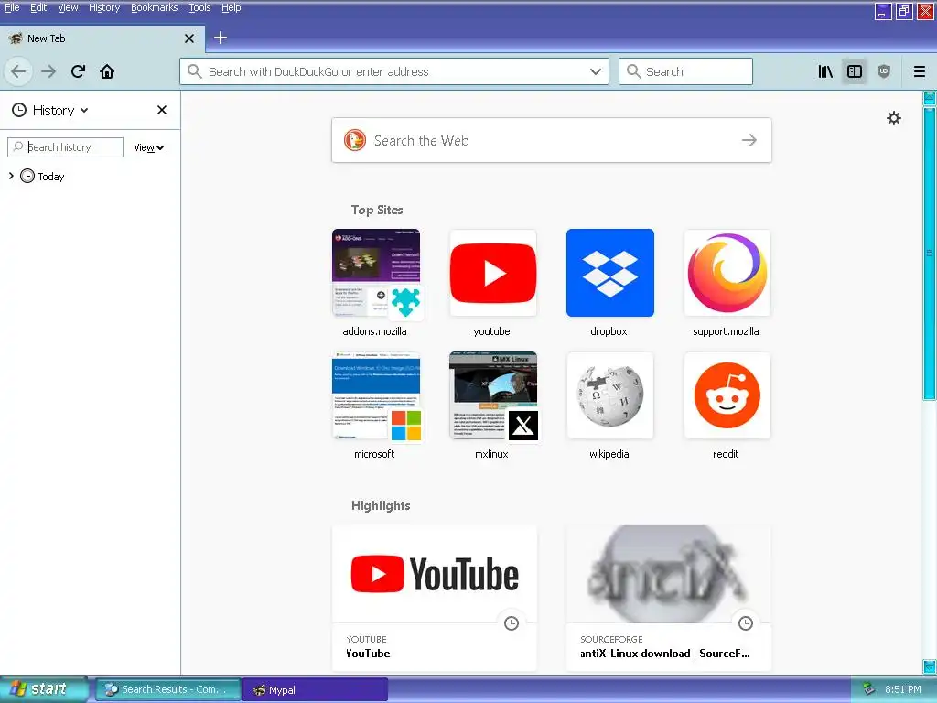Click magnifier icon in the address bar

(x=194, y=71)
